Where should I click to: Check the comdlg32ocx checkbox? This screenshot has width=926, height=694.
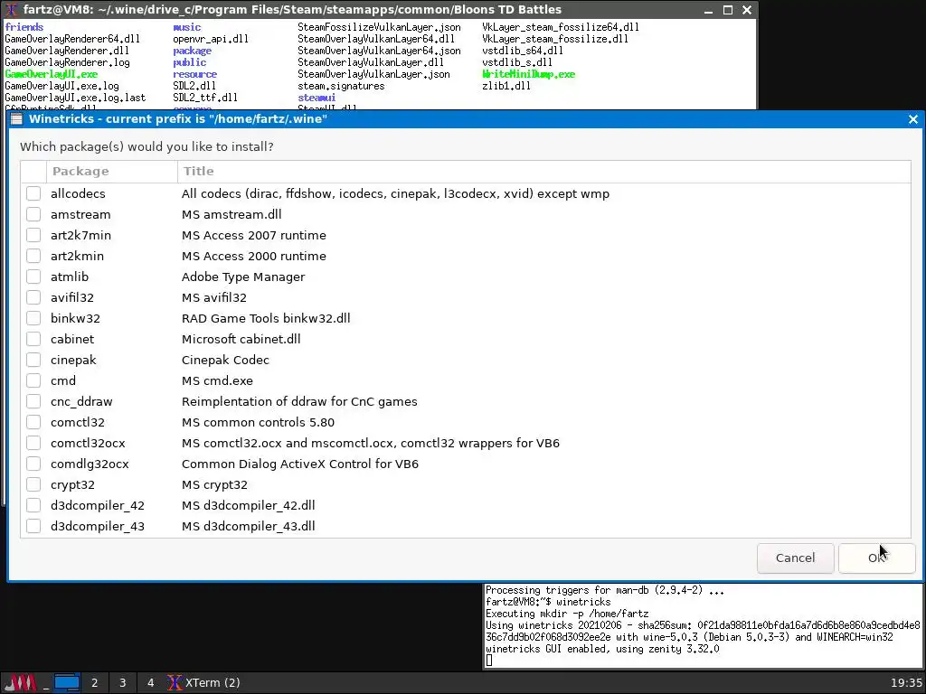[33, 464]
